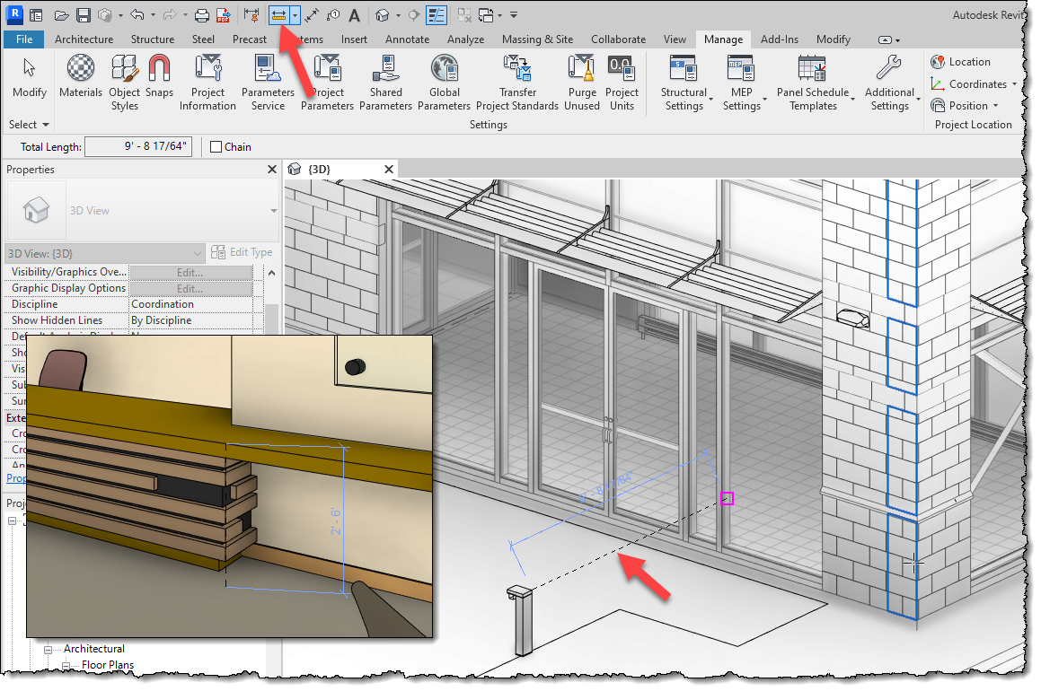Switch to the Annotate ribbon tab

407,39
